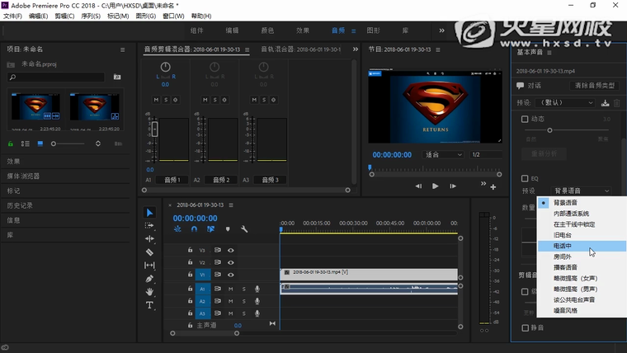The height and width of the screenshot is (353, 627).
Task: Click the timeline wrench settings icon
Action: coord(244,229)
